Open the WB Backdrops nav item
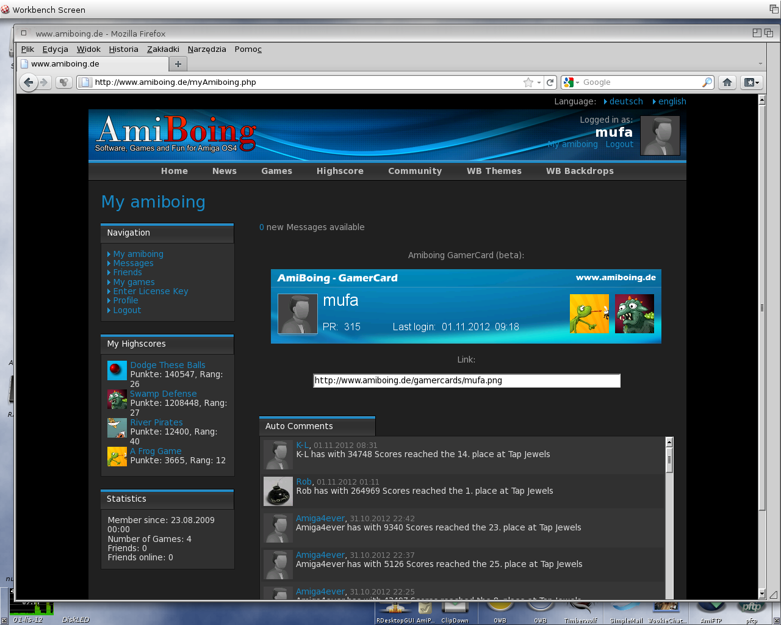 click(x=580, y=171)
